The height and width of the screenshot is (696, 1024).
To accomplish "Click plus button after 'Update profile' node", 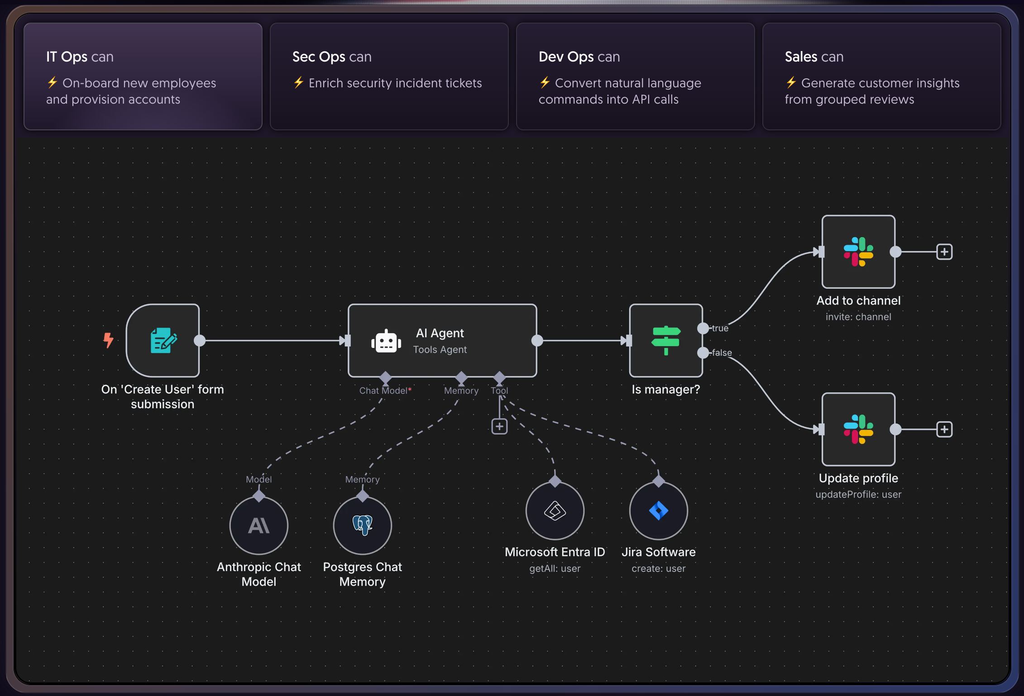I will [x=944, y=429].
